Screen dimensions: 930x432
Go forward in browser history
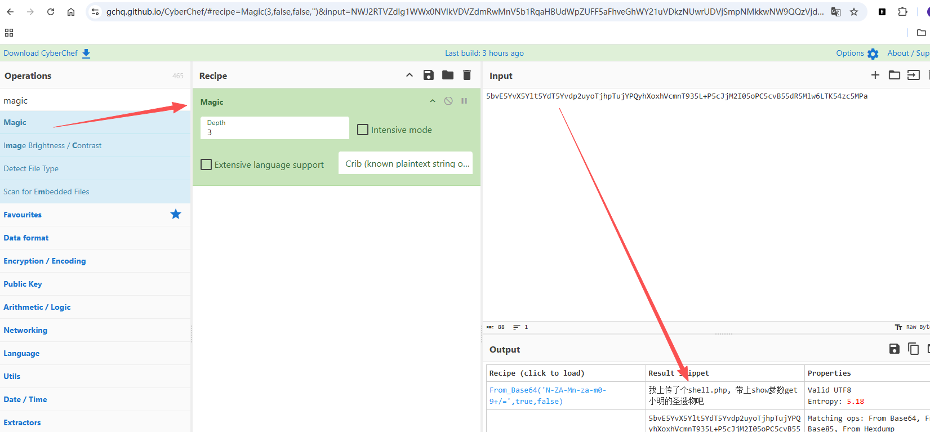30,11
